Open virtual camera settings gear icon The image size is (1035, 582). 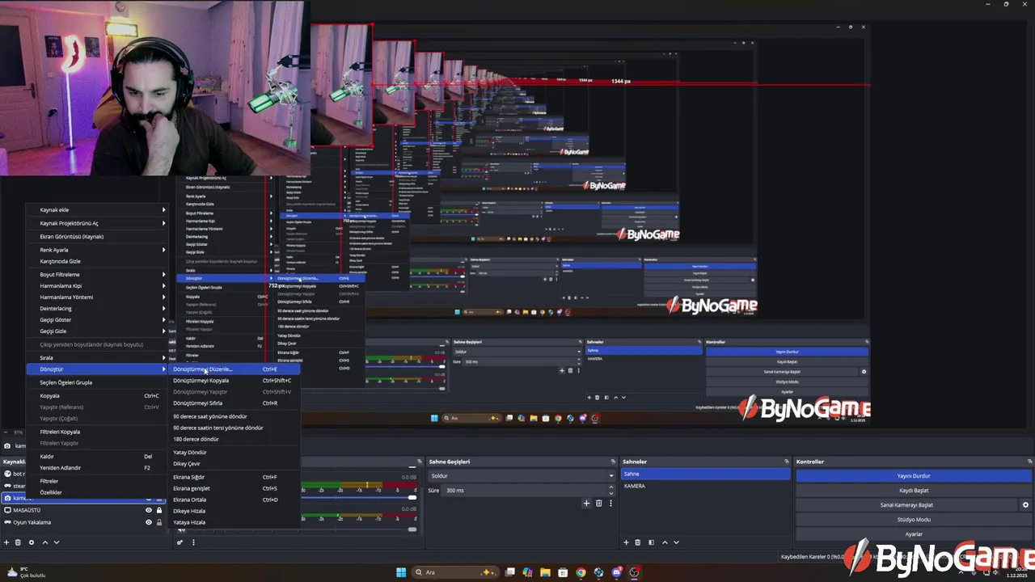(1025, 505)
